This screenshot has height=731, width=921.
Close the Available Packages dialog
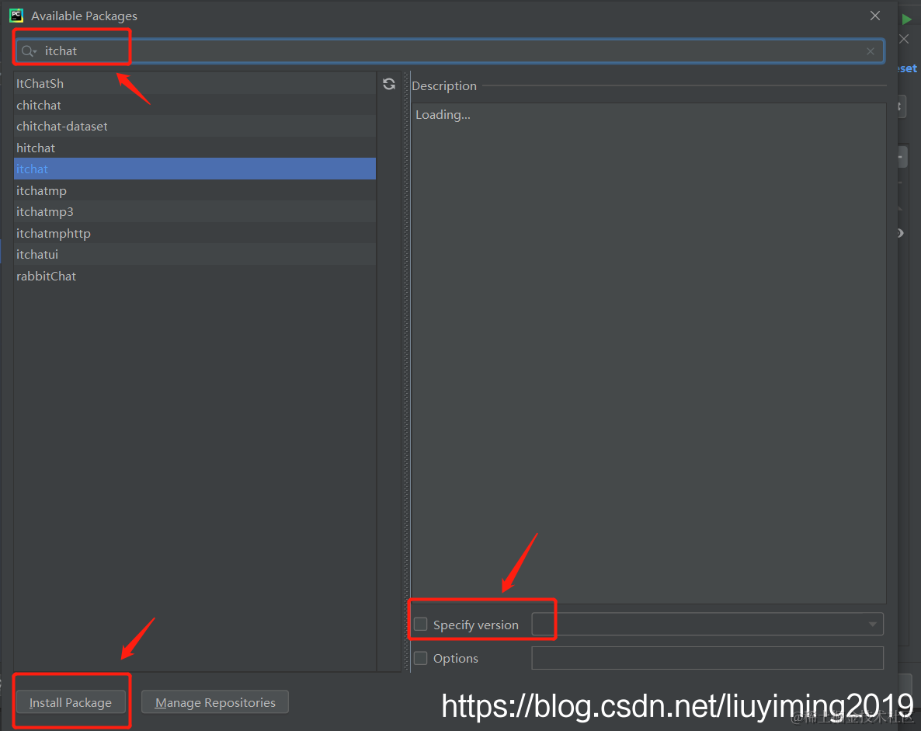point(875,16)
